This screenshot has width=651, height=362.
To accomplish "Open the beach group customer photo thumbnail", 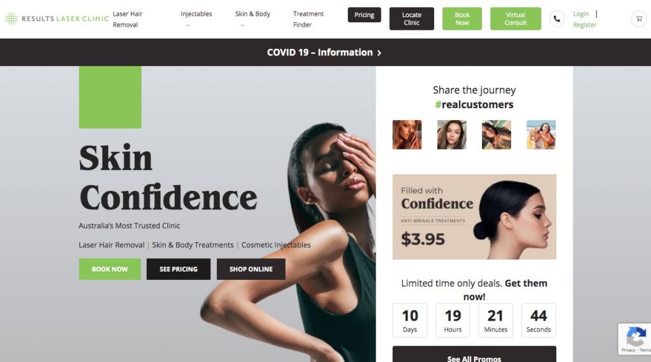I will tap(541, 135).
